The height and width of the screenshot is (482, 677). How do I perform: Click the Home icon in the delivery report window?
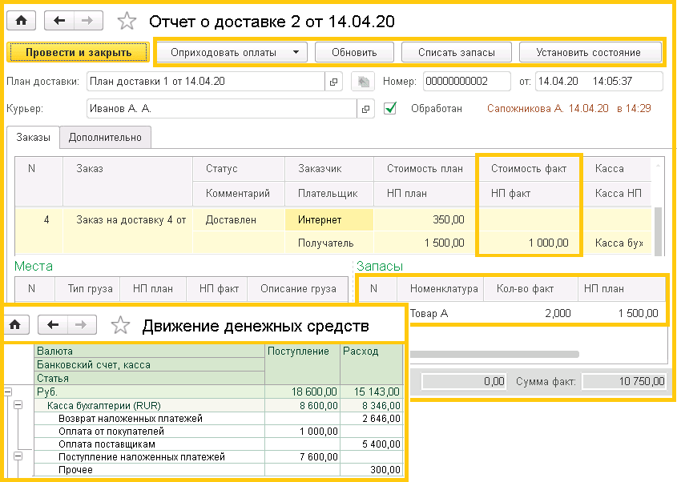point(22,21)
